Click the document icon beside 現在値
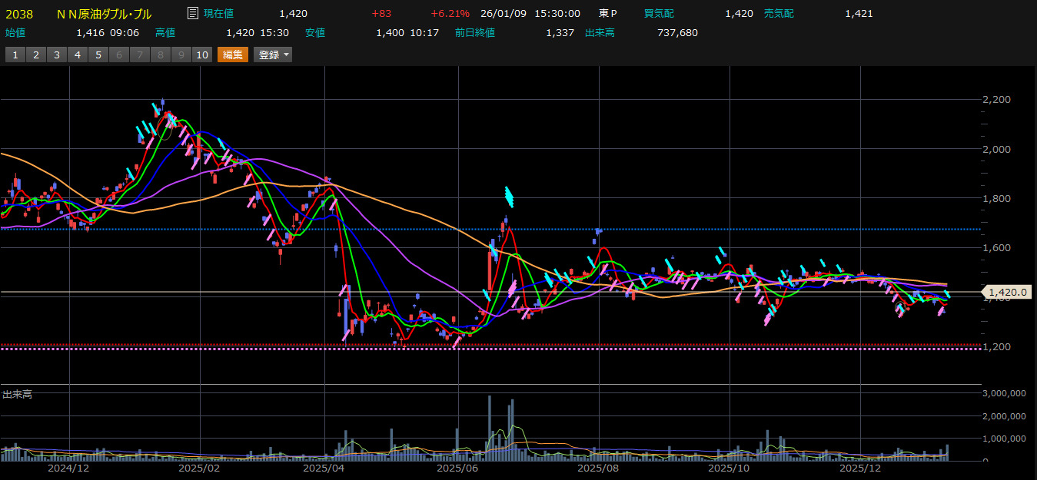This screenshot has height=480, width=1037. [193, 14]
